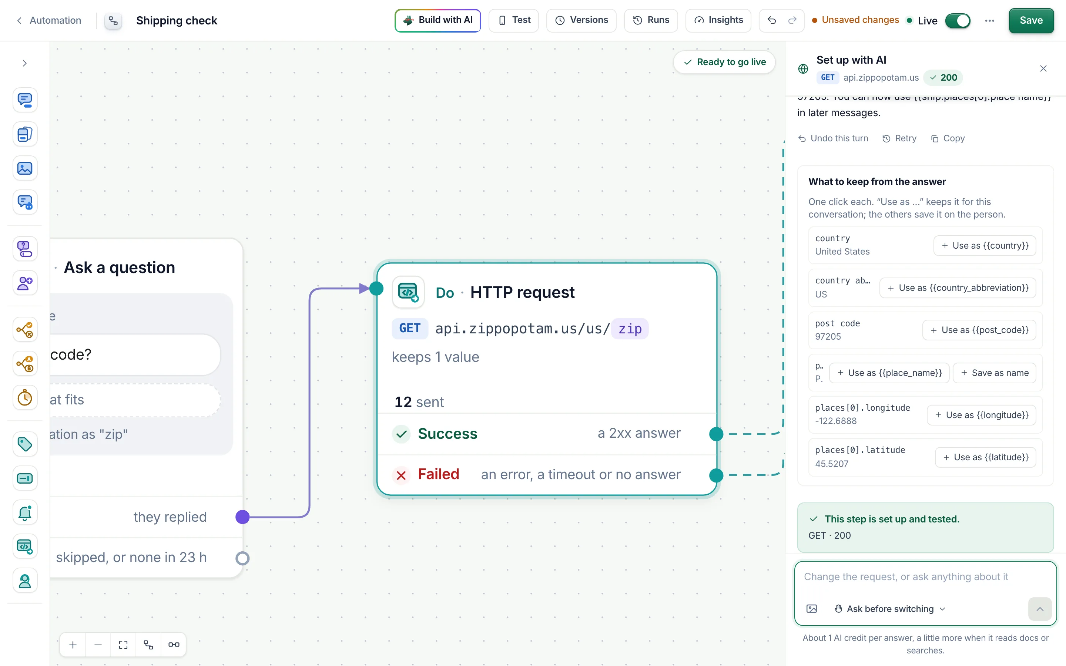Save place name as name
Screen dimensions: 1066x666
[x=994, y=373]
